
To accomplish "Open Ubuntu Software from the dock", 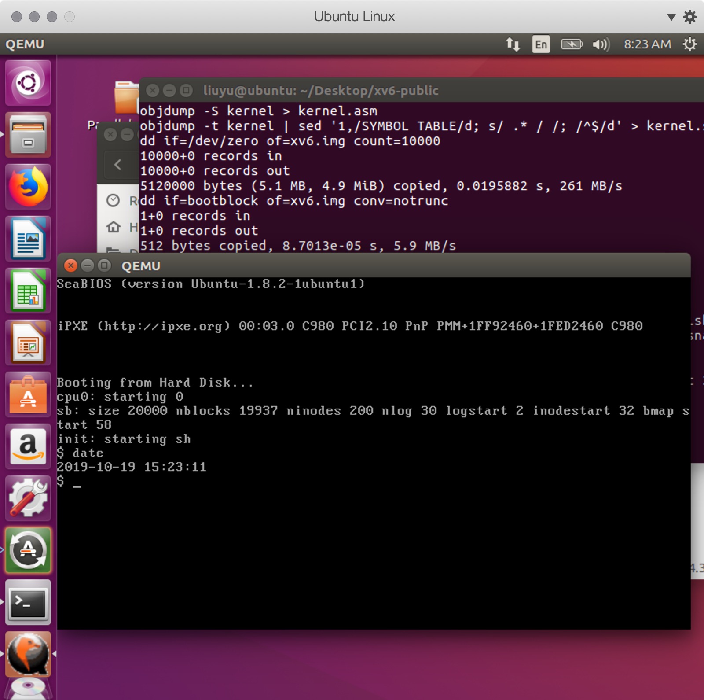I will pyautogui.click(x=28, y=394).
